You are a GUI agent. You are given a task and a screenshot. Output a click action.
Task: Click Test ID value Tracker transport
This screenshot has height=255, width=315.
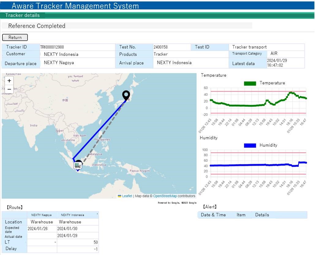coord(249,47)
